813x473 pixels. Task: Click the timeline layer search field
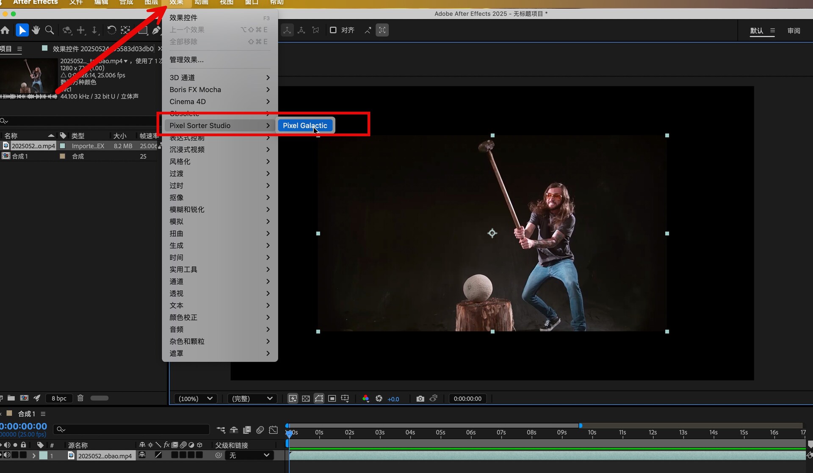pos(131,429)
